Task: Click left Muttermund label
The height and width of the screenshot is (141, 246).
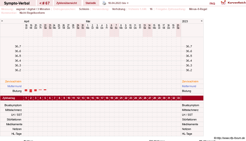Action: point(15,86)
